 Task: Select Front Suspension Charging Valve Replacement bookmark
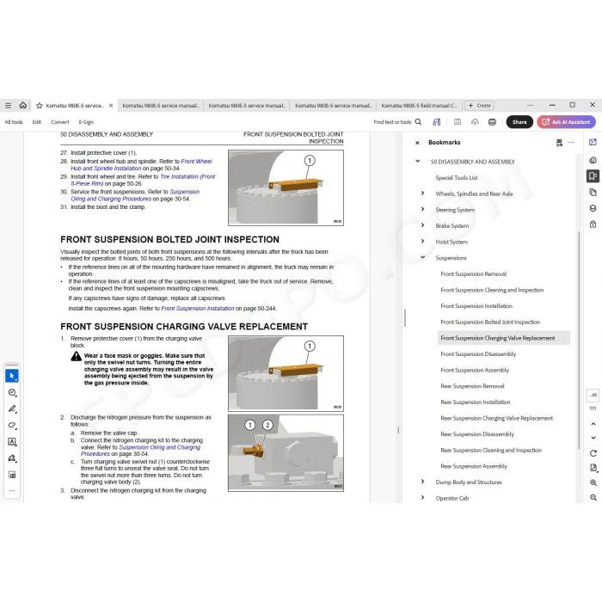tap(503, 338)
